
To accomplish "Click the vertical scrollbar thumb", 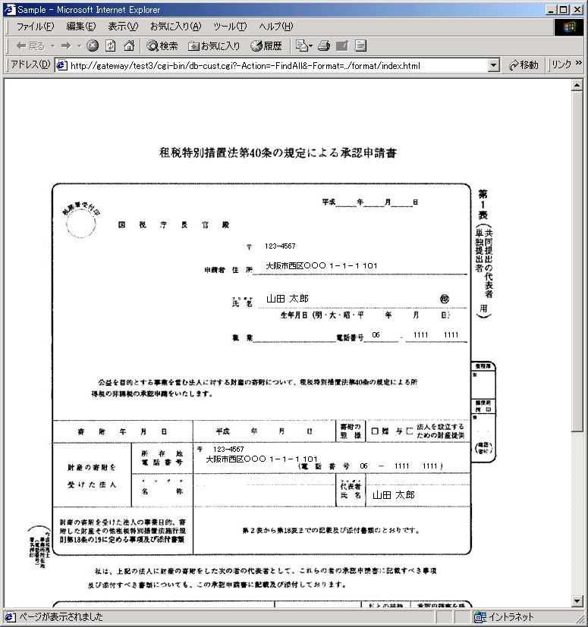I will coord(577,261).
